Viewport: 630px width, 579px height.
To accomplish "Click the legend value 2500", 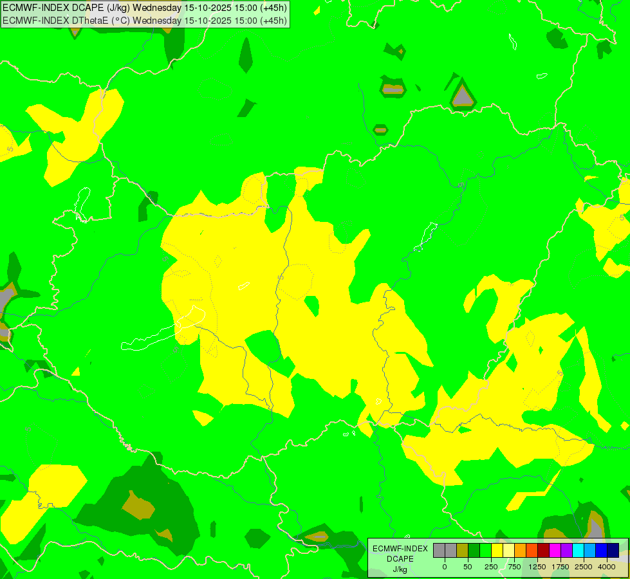I will click(584, 567).
